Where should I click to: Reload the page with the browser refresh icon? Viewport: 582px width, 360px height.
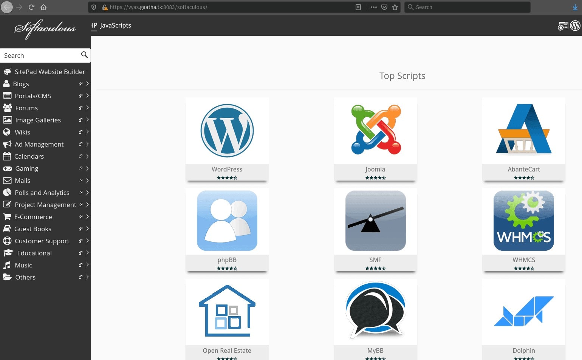[31, 7]
